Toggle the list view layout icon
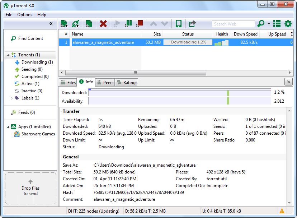 (x=277, y=24)
